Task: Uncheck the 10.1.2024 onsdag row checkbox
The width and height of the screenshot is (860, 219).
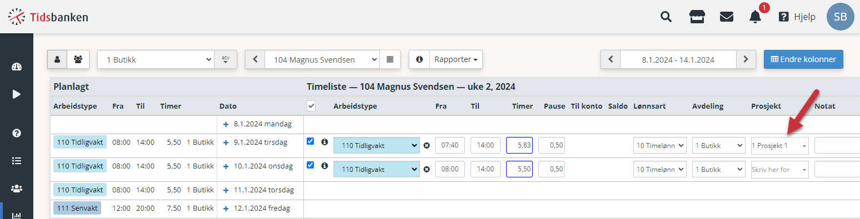Action: [x=310, y=165]
